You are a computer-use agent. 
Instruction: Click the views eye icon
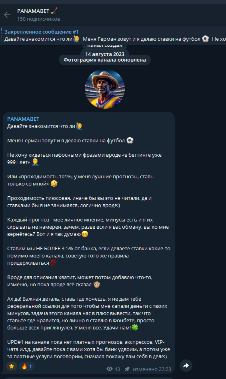point(110,369)
